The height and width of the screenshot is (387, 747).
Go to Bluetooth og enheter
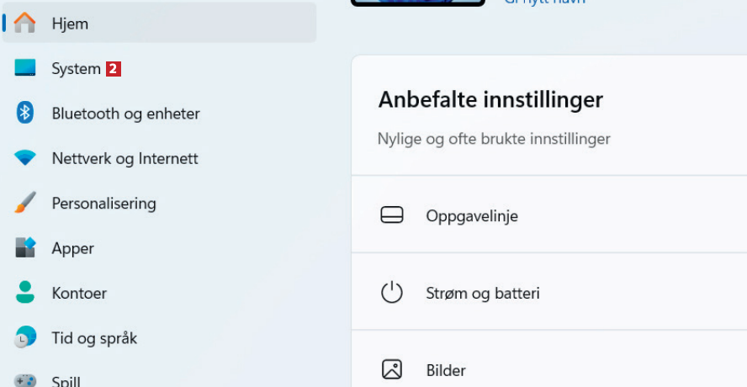point(125,114)
